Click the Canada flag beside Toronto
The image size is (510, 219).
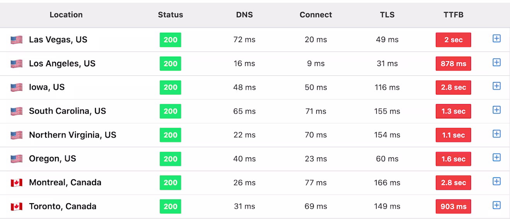click(x=16, y=207)
